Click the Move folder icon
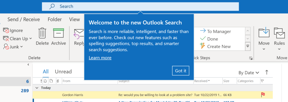 (264, 33)
